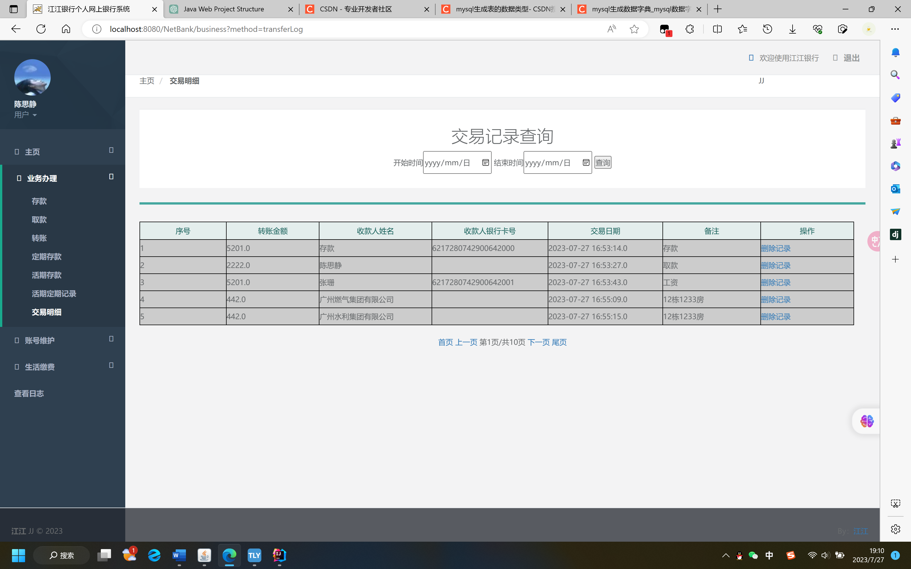Expand the 账号维护 sidebar section
The height and width of the screenshot is (569, 911).
click(x=63, y=340)
